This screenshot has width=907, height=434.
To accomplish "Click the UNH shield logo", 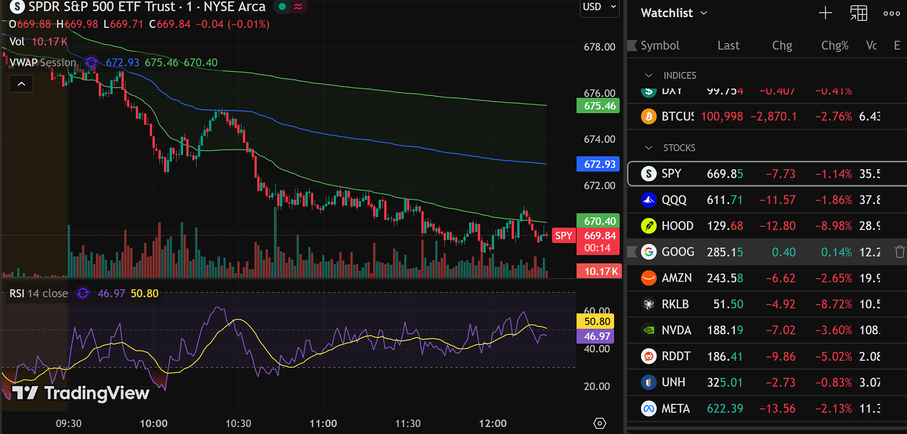I will click(649, 382).
